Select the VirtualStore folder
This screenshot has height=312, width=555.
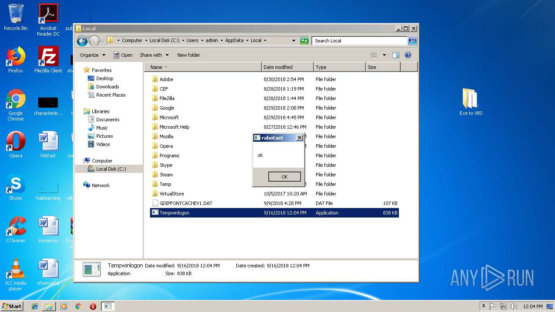coord(172,194)
